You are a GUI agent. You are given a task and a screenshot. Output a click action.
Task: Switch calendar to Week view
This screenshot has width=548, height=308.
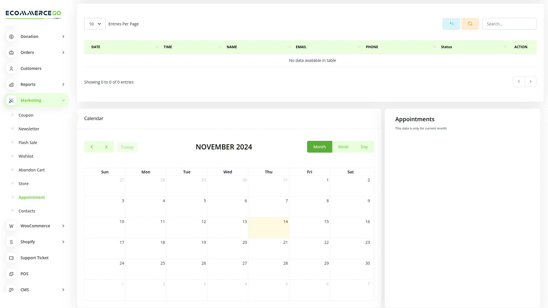(x=343, y=147)
